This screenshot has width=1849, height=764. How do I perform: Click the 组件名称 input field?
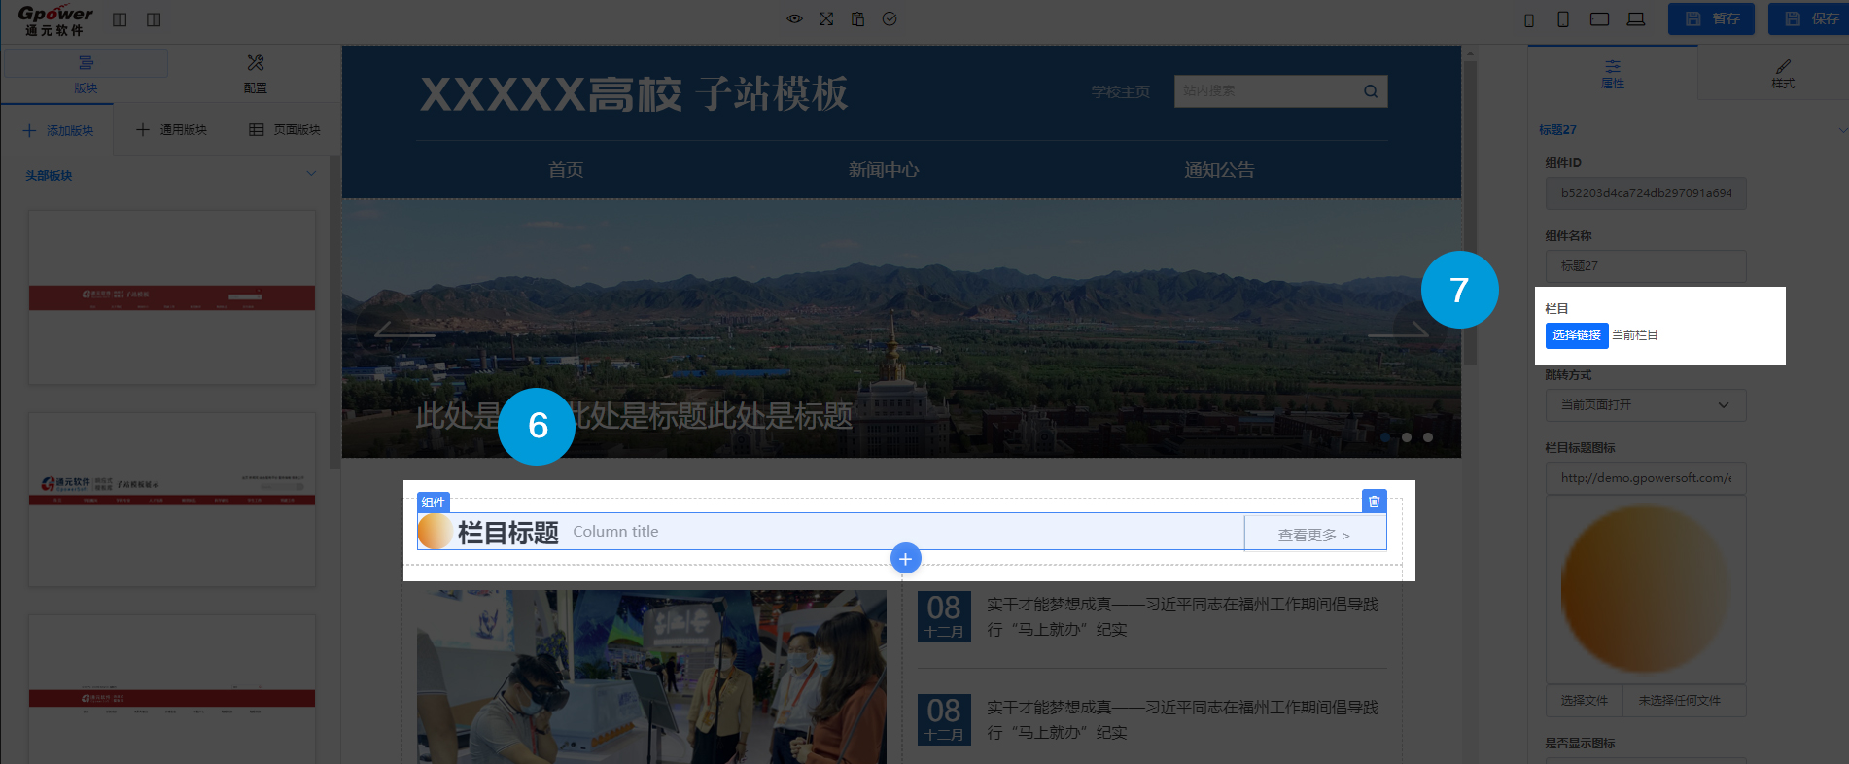1645,266
